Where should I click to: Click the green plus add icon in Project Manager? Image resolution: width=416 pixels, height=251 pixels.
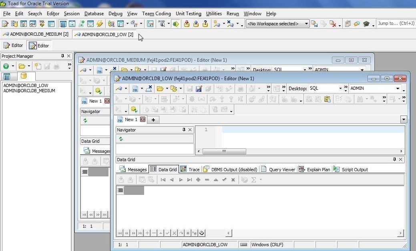(x=6, y=66)
